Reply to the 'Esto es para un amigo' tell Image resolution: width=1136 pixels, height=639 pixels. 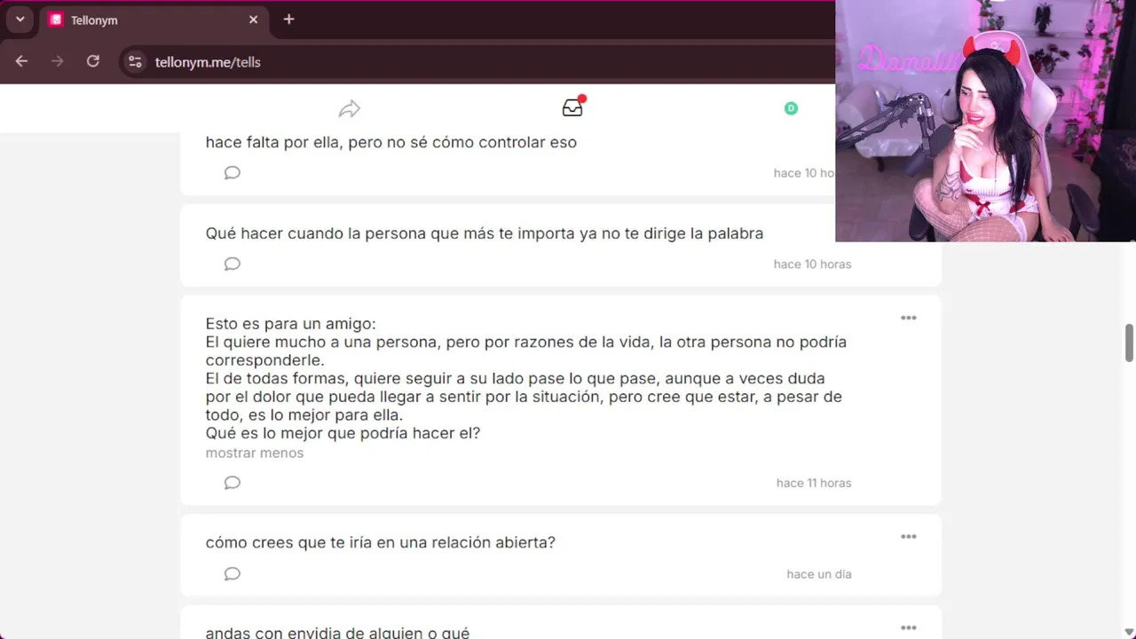pos(233,483)
